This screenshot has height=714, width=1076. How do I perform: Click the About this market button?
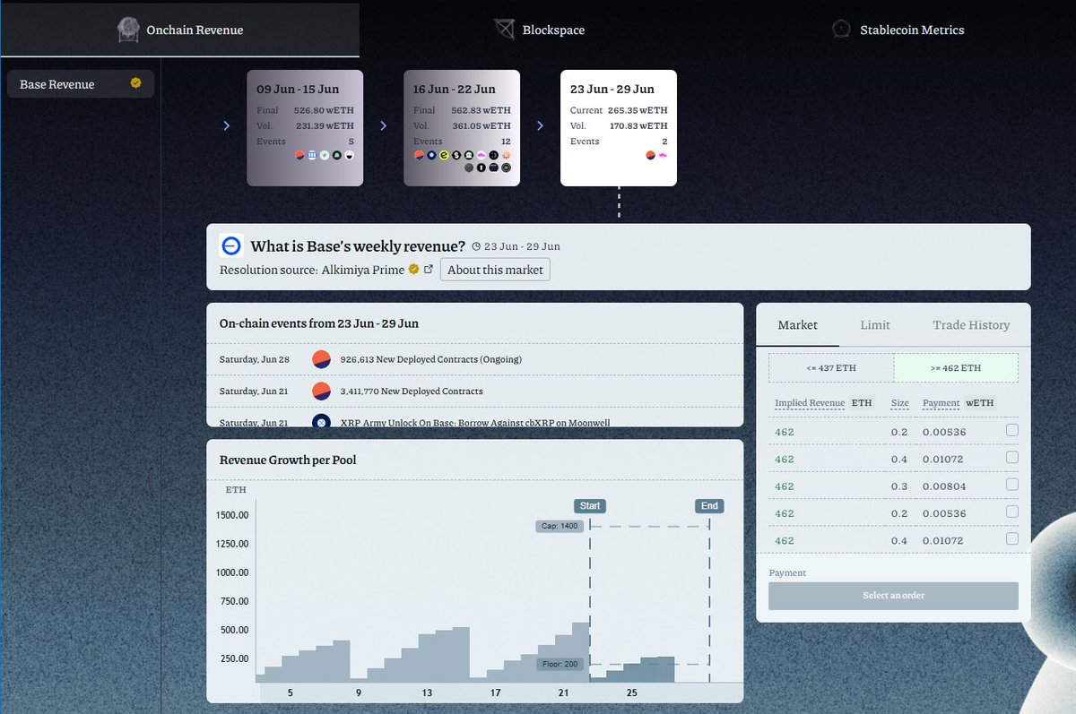click(495, 269)
